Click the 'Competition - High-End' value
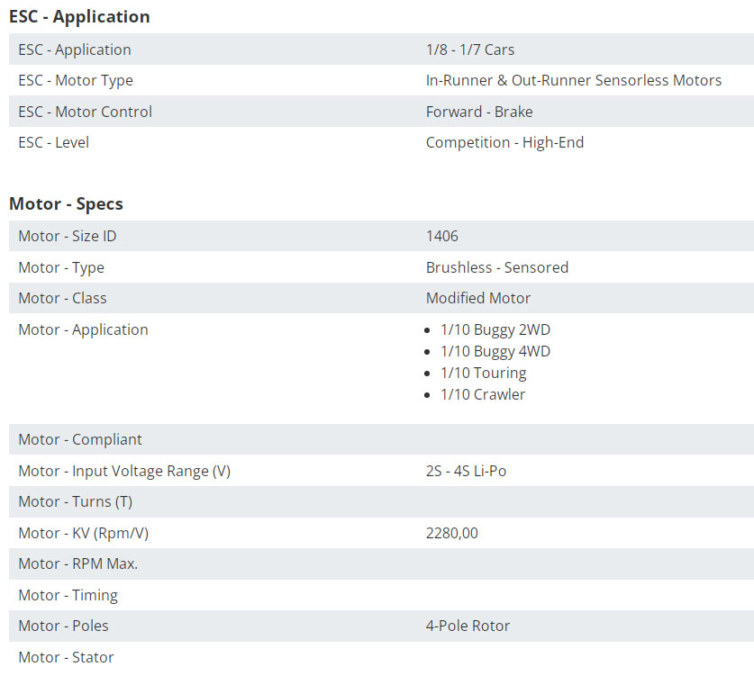This screenshot has width=754, height=694. [504, 142]
